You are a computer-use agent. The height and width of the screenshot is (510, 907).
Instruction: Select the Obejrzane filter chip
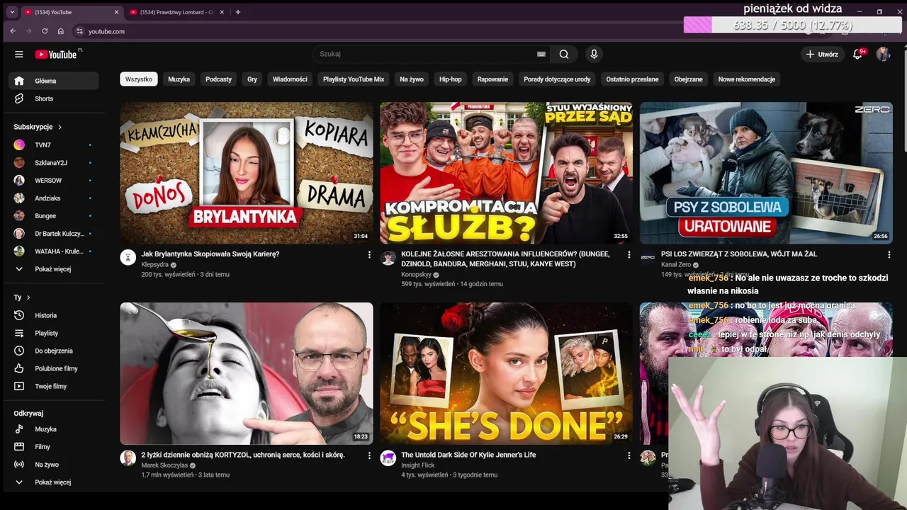(x=688, y=79)
